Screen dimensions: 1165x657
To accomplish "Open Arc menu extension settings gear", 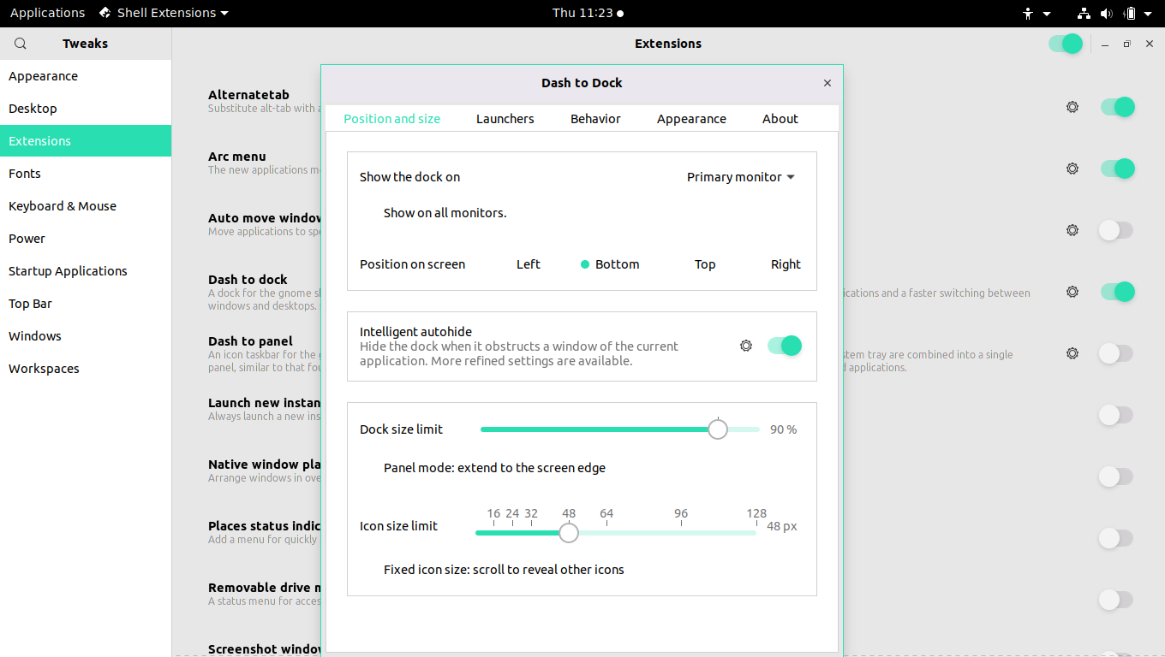I will click(x=1072, y=169).
